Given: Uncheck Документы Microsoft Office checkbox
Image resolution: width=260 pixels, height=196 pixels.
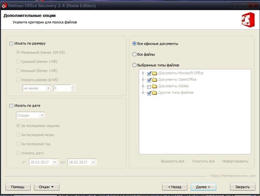Looking at the screenshot, I should 149,74.
